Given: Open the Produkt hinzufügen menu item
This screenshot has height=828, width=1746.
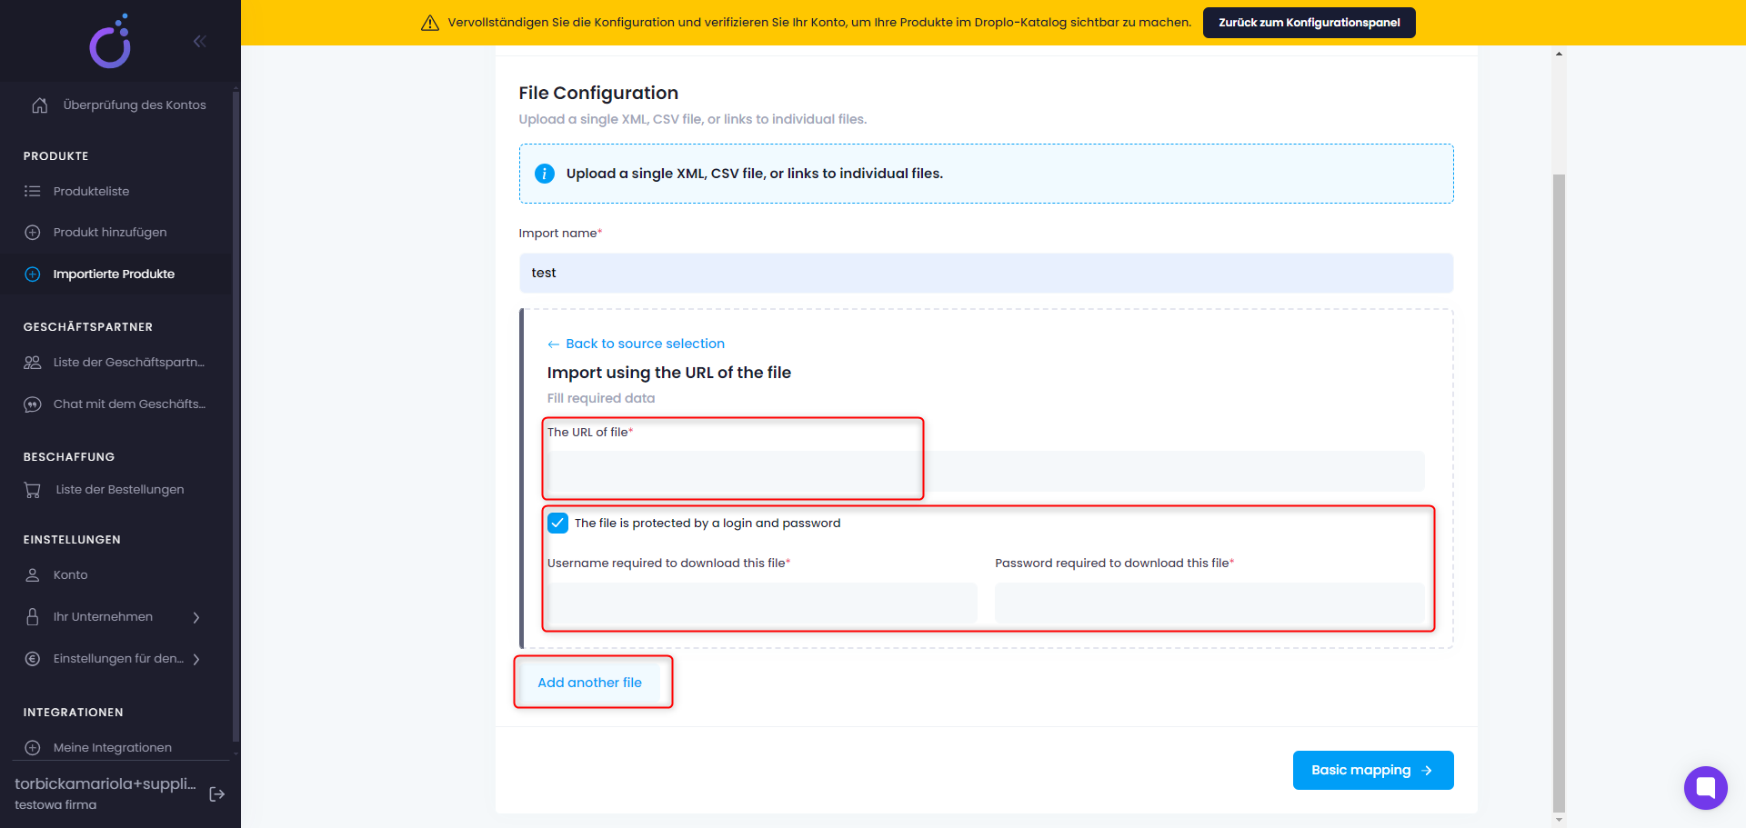Looking at the screenshot, I should point(110,233).
